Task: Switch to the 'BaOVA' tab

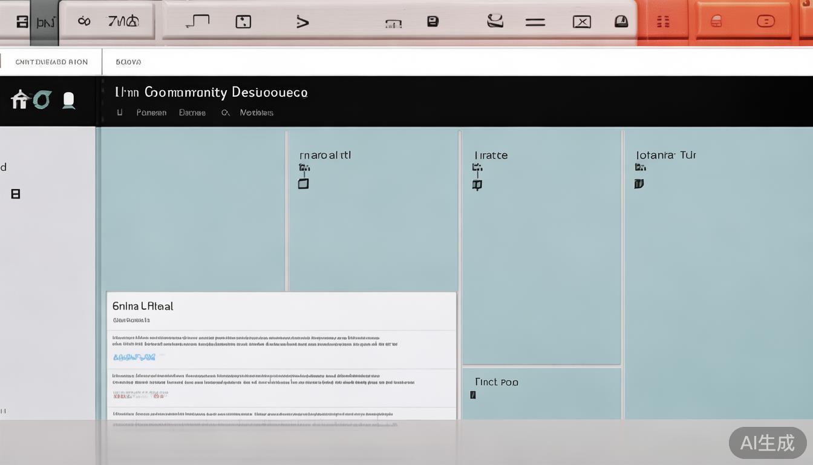Action: (x=128, y=62)
